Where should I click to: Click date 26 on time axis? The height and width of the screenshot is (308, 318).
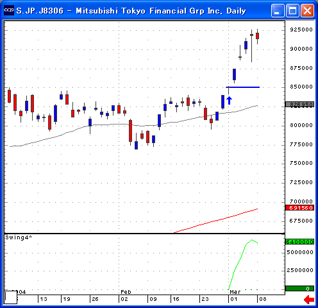(x=95, y=299)
